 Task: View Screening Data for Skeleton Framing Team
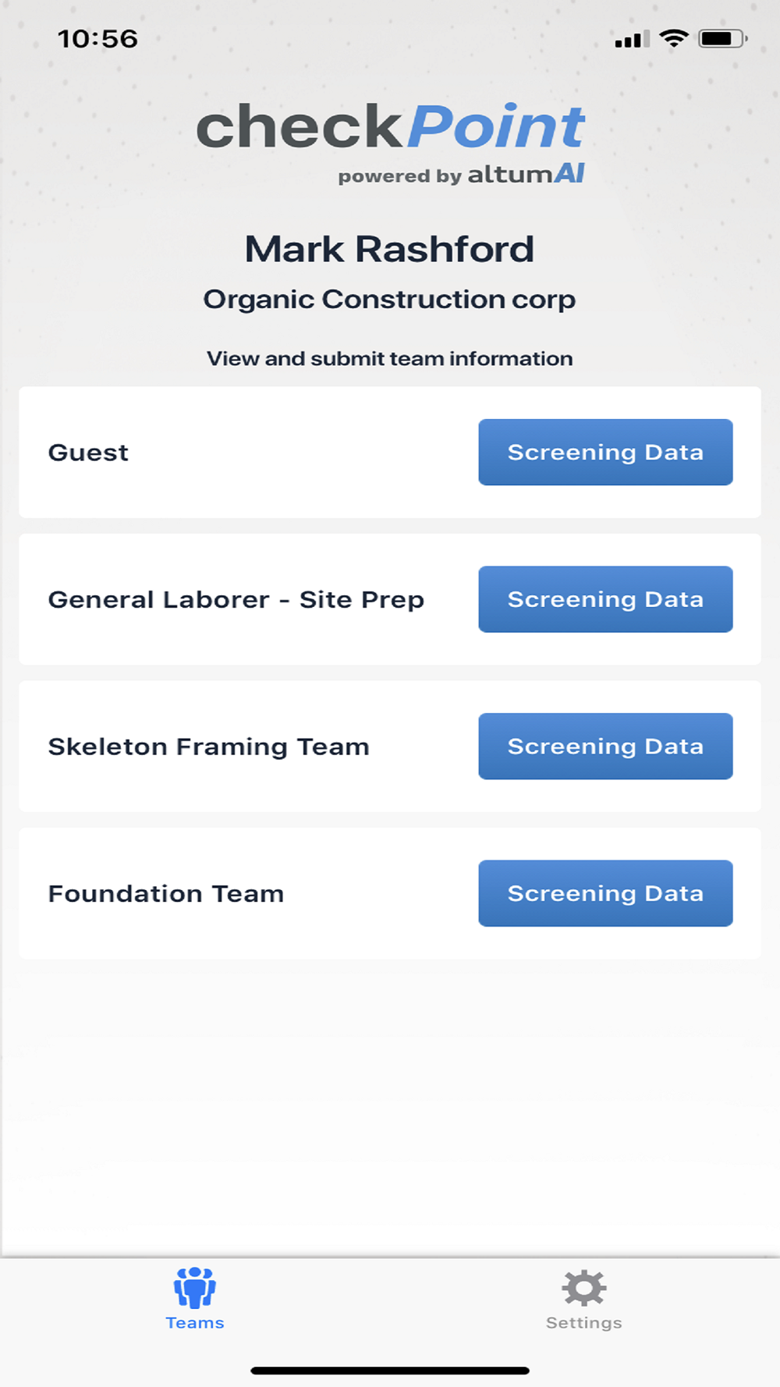click(605, 747)
